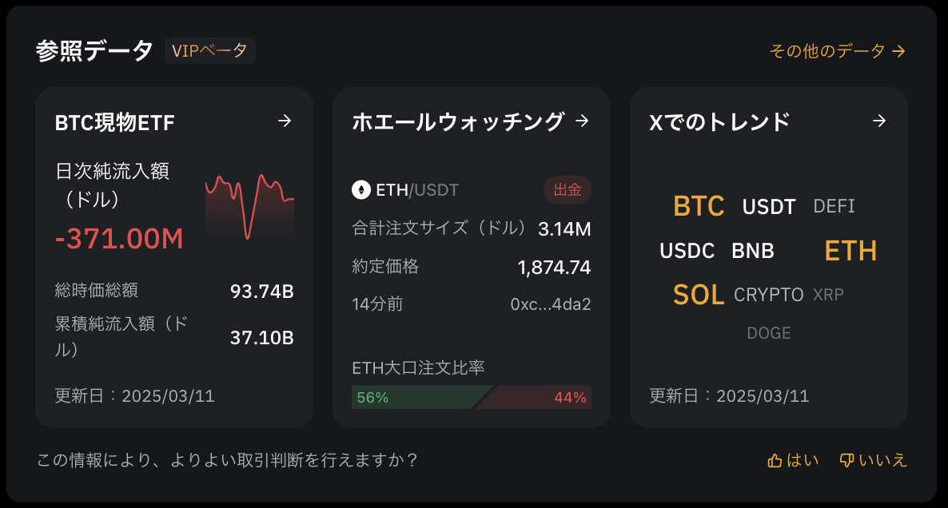Click the 出金 tag
The width and height of the screenshot is (948, 508).
pyautogui.click(x=567, y=189)
